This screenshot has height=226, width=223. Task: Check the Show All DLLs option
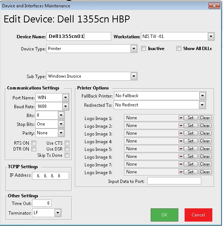[179, 49]
